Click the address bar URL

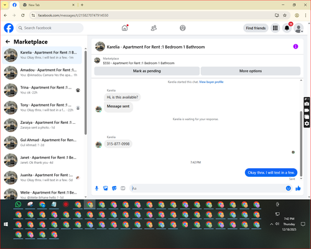click(73, 16)
